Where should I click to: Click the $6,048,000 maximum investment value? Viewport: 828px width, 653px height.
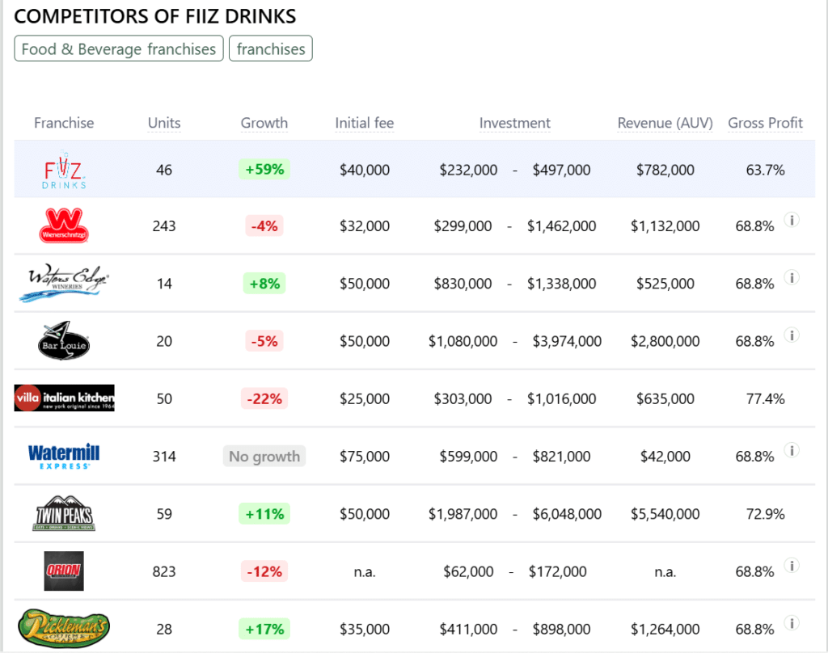(567, 514)
